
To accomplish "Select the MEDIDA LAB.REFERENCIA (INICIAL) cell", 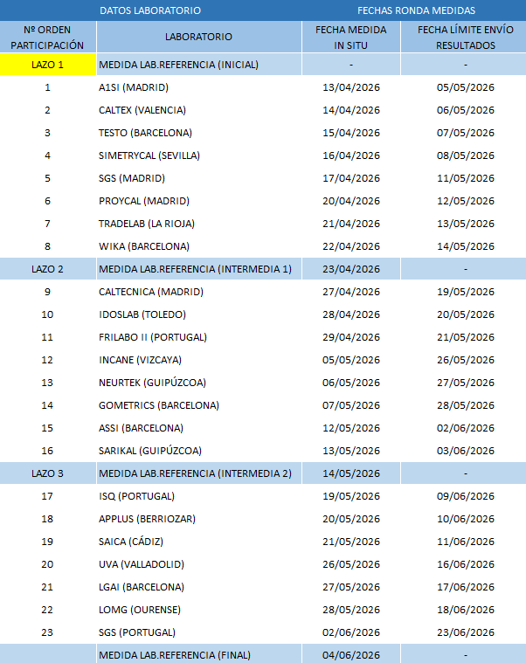I will click(x=179, y=65).
